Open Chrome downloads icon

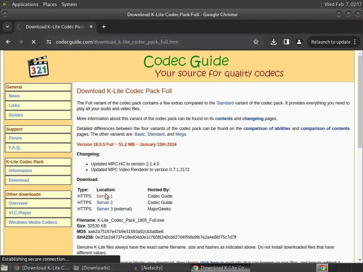click(x=274, y=42)
